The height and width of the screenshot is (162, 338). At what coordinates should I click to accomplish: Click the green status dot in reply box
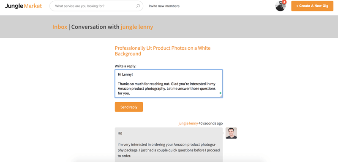tap(220, 93)
